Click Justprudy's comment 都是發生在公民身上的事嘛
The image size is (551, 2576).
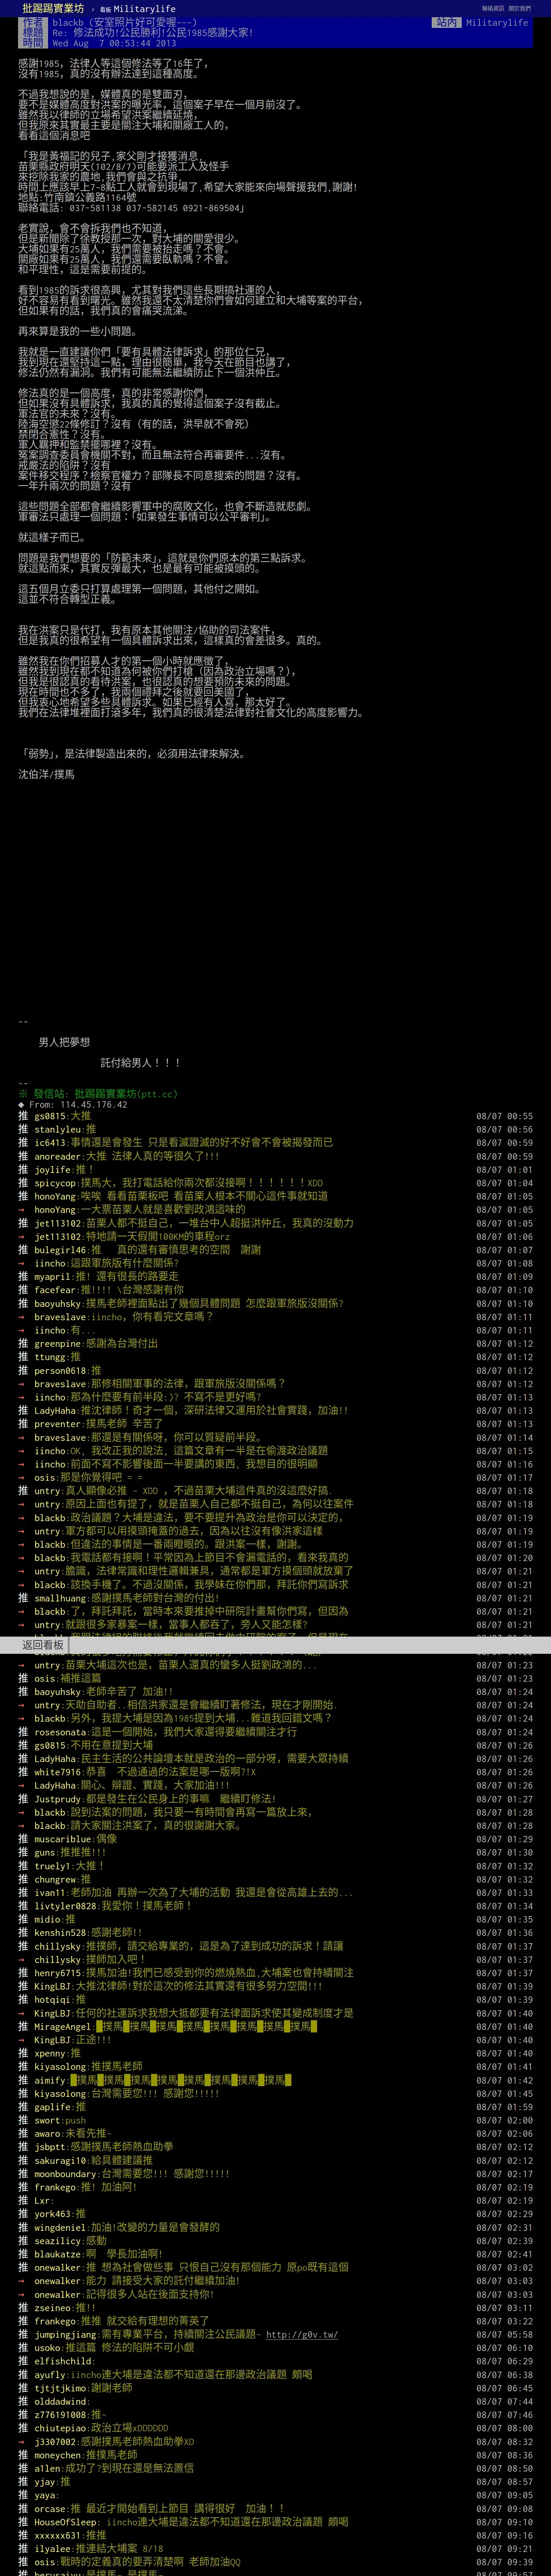point(275,1799)
